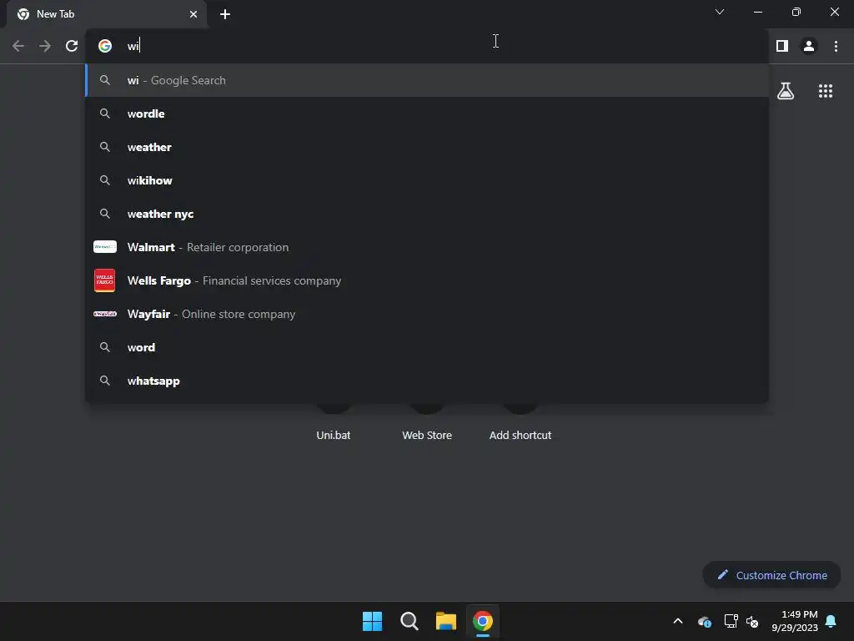
Task: Open File Explorer from taskbar
Action: point(446,621)
